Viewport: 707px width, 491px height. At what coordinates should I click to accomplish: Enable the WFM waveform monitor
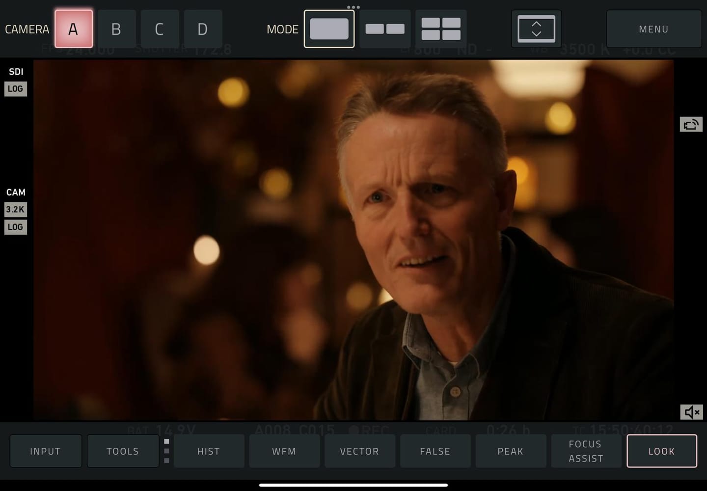coord(284,451)
